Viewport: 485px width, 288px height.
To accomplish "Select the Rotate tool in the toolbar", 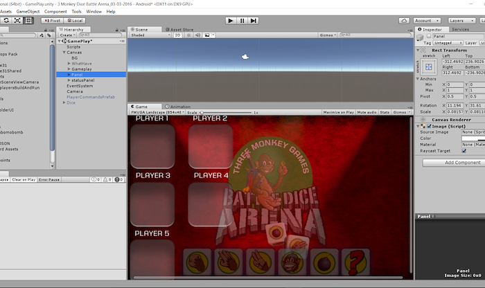I will pos(6,20).
